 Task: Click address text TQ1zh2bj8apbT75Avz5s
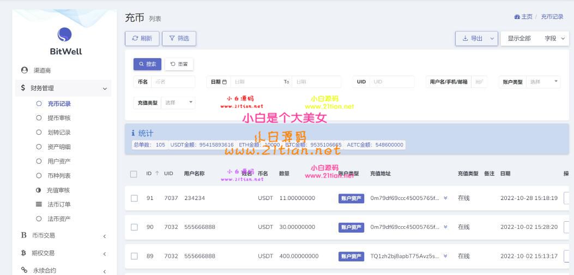(404, 256)
